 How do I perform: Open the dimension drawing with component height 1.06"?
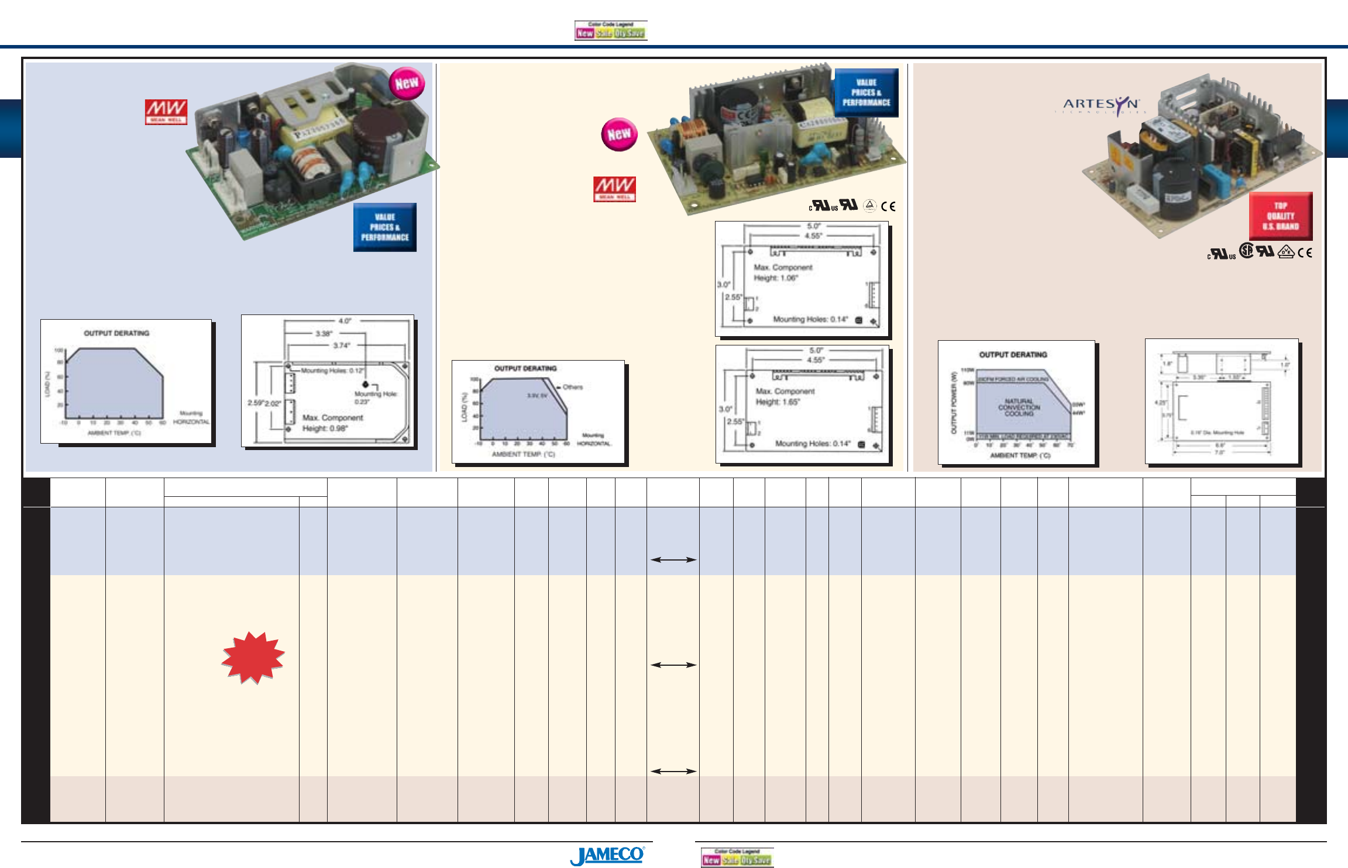point(802,279)
